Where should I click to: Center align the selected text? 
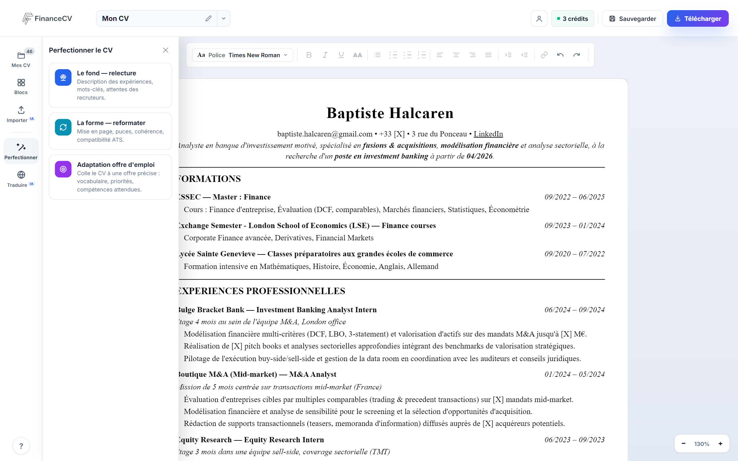(x=456, y=55)
